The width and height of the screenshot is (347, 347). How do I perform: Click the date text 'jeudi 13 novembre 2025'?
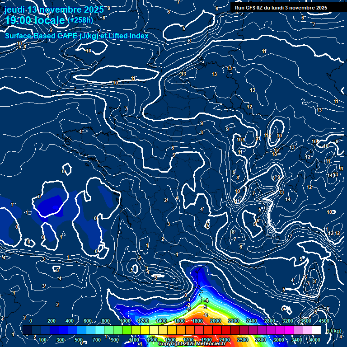click(54, 10)
